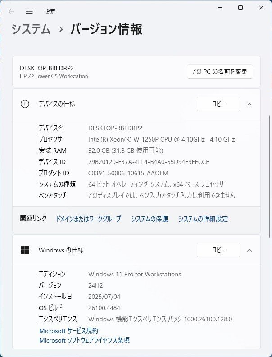
Task: Open ドメインまたはワークグループ link
Action: (88, 219)
